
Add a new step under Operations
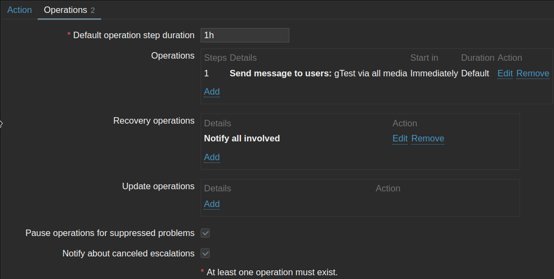[212, 92]
